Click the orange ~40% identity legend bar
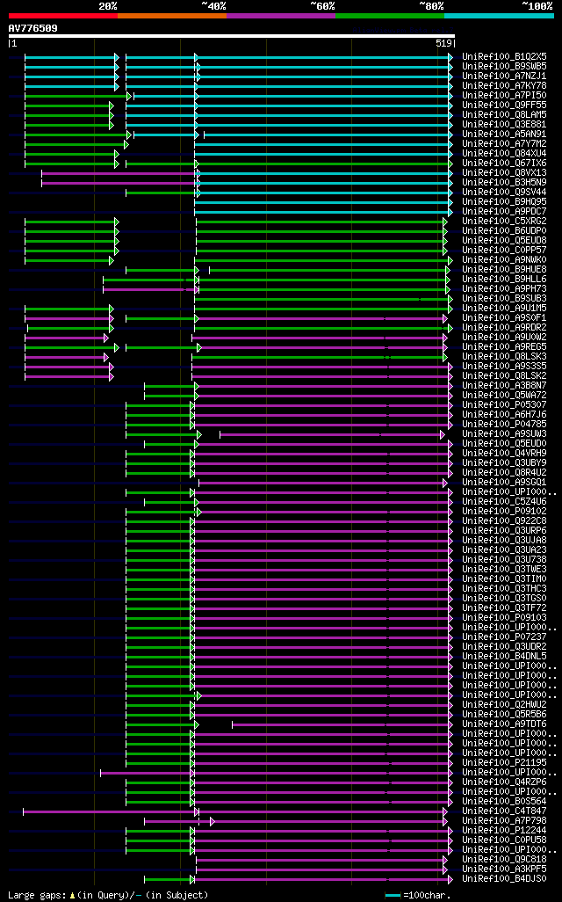 [x=172, y=16]
